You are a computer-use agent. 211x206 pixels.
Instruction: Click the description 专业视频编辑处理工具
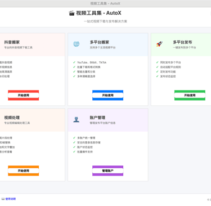coord(17,123)
